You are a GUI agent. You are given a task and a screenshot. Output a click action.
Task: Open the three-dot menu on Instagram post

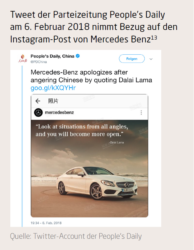tap(141, 113)
